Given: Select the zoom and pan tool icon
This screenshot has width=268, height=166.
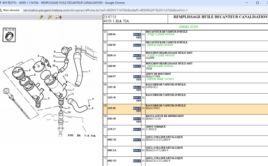Looking at the screenshot, I should coord(59,17).
